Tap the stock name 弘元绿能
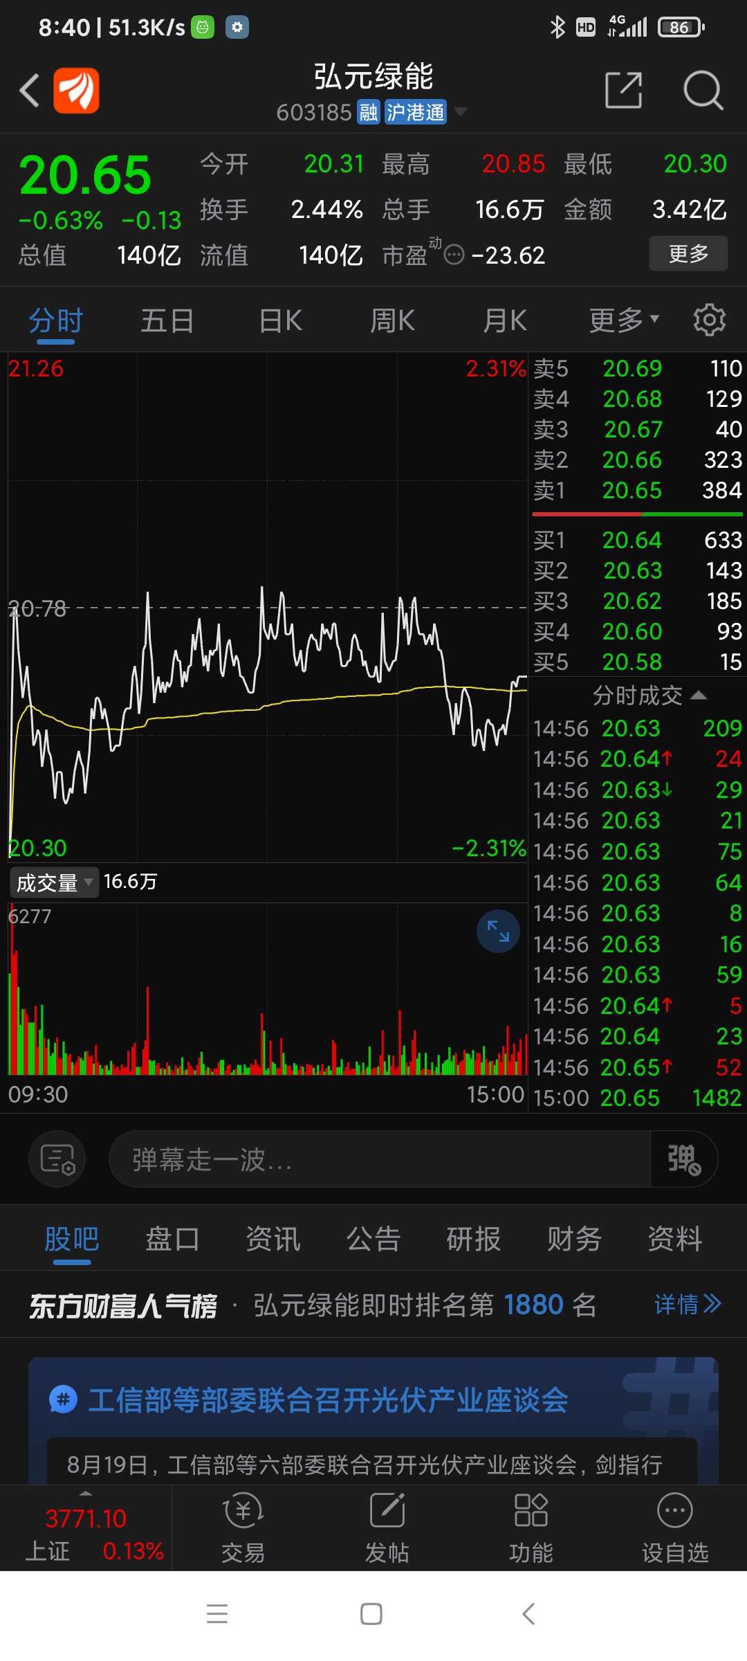Viewport: 747px width, 1661px height. pos(373,76)
